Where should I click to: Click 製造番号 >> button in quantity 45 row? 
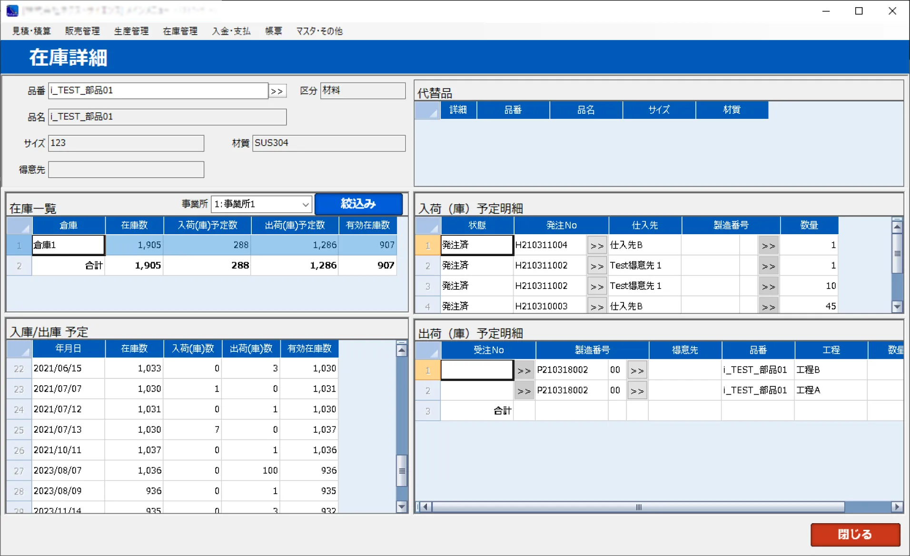[768, 307]
